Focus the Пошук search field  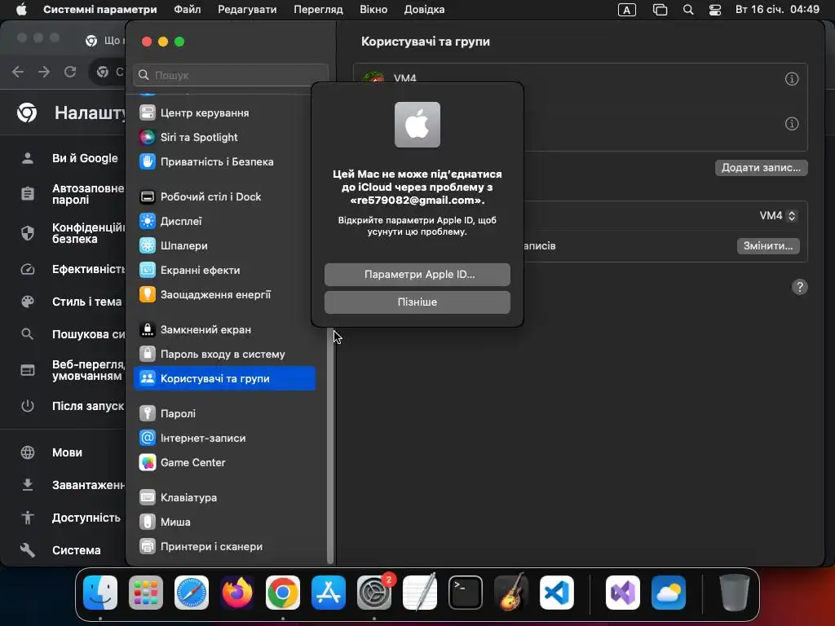(231, 75)
